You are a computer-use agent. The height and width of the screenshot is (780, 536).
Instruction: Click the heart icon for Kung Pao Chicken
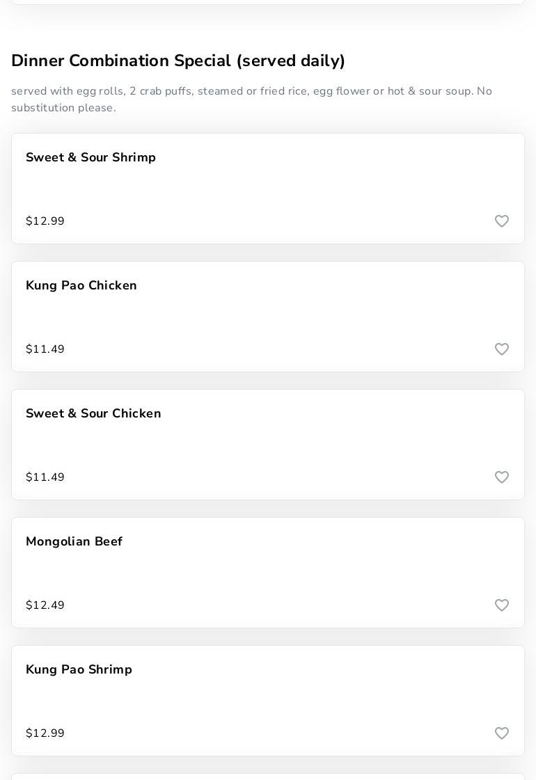tap(502, 349)
